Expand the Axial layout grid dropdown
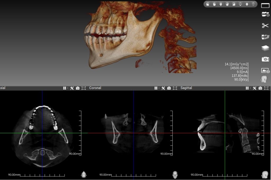271x180 pixels. coord(65,88)
